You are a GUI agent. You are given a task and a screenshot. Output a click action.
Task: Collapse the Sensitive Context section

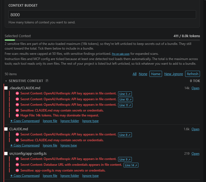pos(6,81)
